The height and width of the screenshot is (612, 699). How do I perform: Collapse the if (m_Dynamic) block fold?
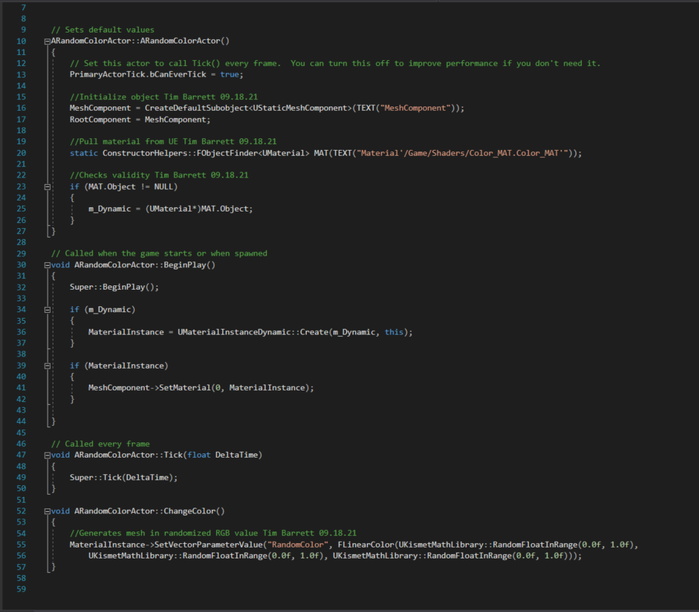[x=47, y=310]
